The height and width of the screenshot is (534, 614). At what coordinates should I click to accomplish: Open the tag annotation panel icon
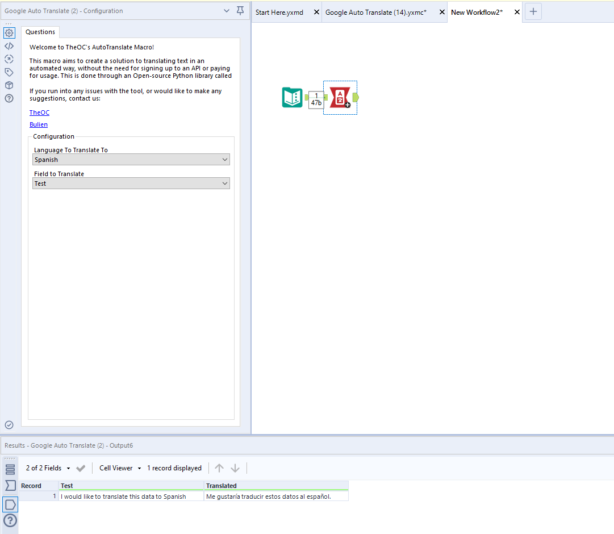[9, 72]
